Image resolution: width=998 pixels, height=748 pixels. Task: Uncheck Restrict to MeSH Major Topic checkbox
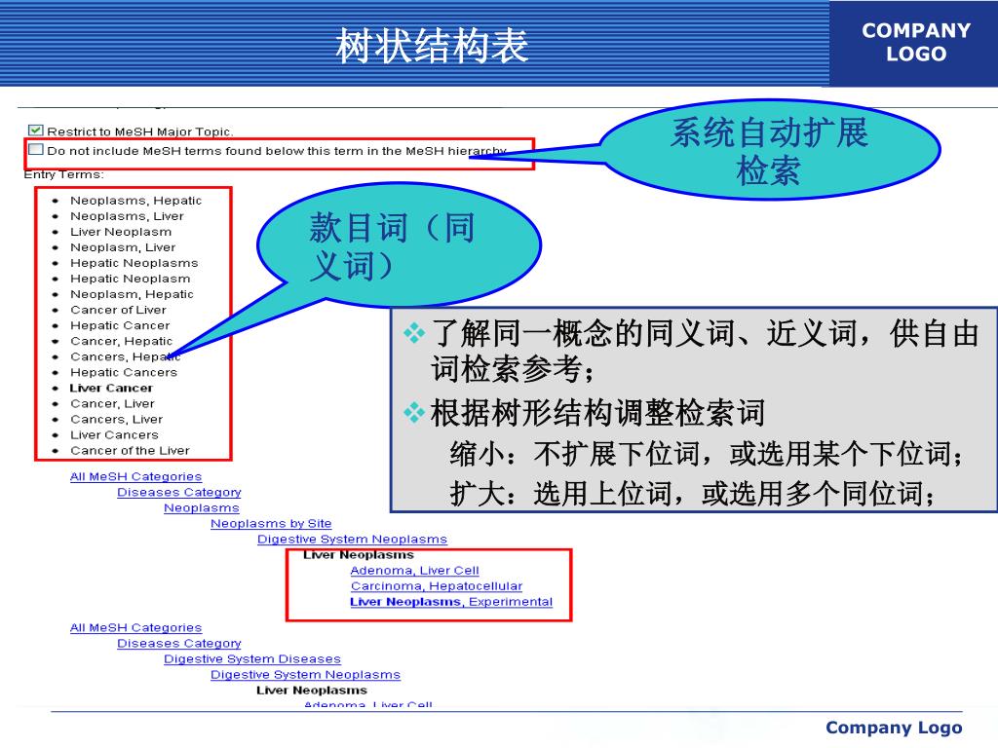point(36,131)
